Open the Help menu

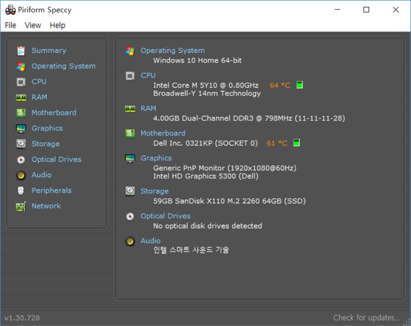point(58,25)
